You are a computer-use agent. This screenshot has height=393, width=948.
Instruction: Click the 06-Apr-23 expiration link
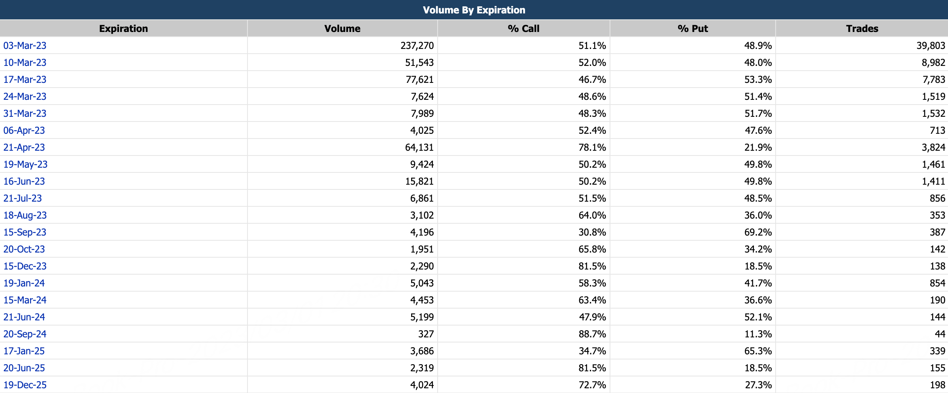(24, 131)
